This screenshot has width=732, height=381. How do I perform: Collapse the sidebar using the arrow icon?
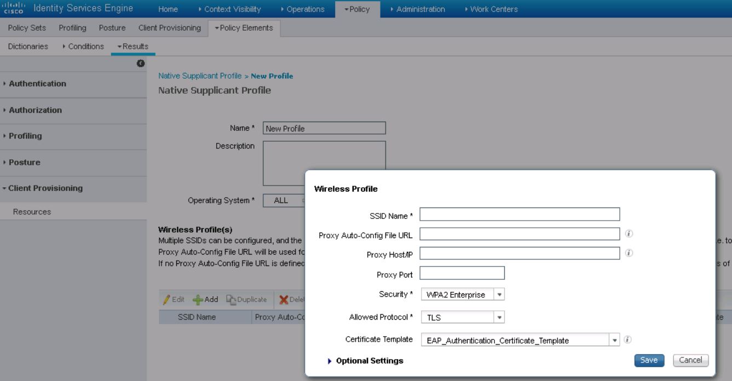tap(141, 63)
